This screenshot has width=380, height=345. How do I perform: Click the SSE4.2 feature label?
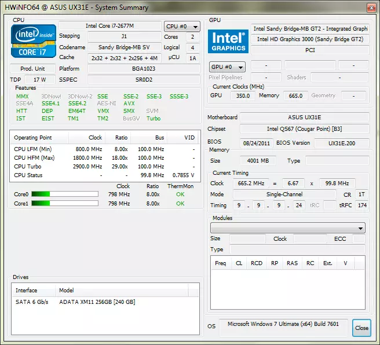pyautogui.click(x=77, y=104)
